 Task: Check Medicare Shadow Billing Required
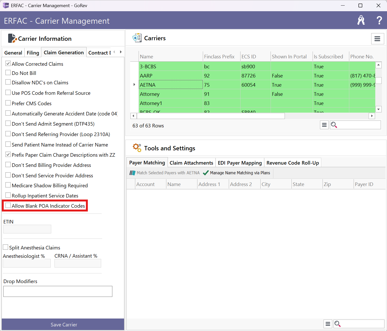[x=8, y=185]
